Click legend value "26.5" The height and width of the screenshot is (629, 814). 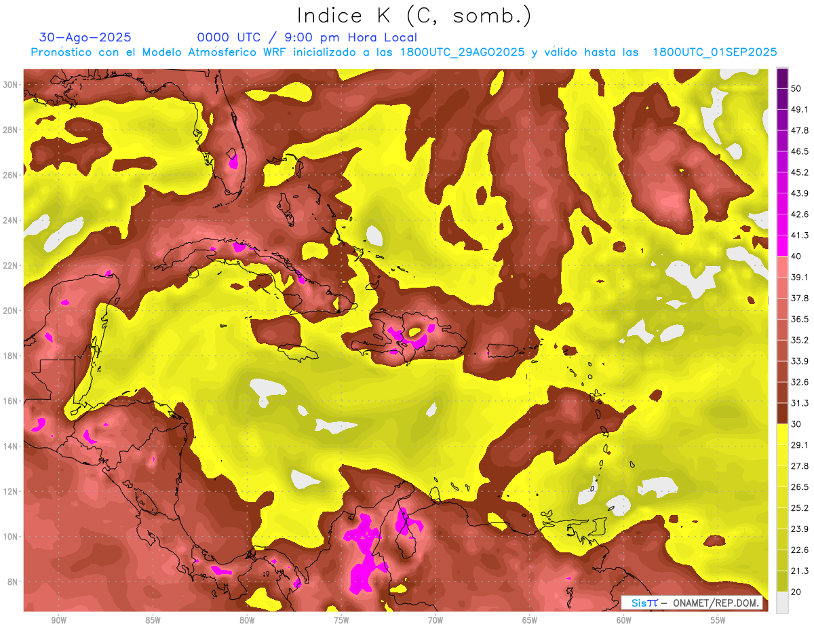click(799, 487)
